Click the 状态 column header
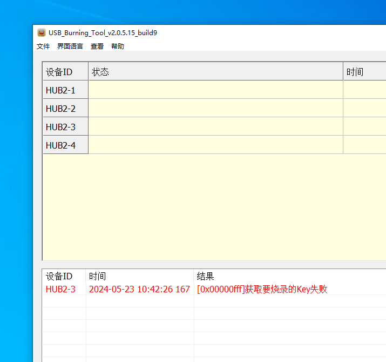 [x=215, y=71]
